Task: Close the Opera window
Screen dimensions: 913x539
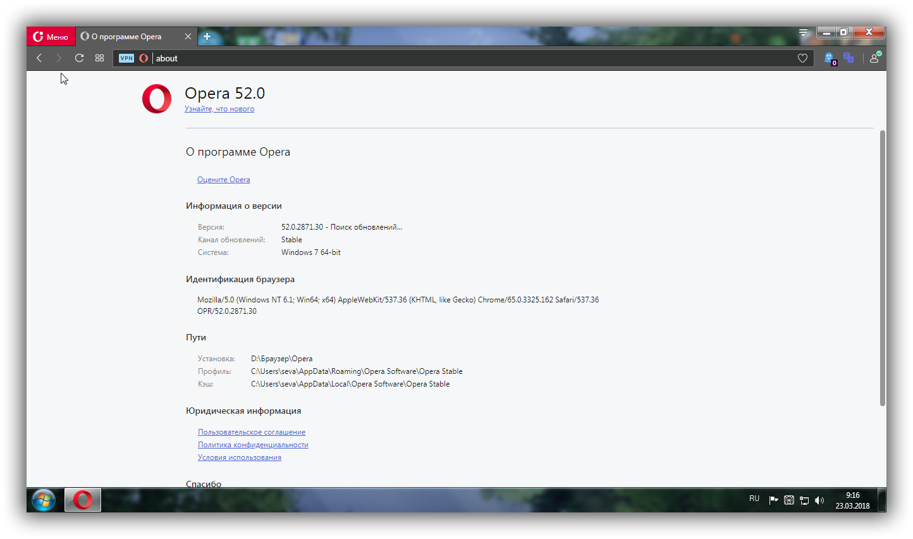Action: (x=869, y=32)
